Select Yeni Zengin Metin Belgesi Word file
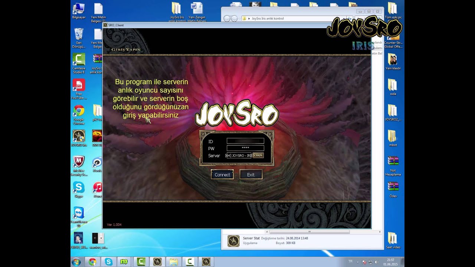475x267 pixels. coord(197,12)
